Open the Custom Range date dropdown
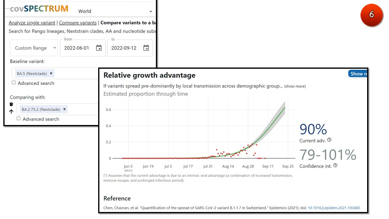 tap(34, 48)
